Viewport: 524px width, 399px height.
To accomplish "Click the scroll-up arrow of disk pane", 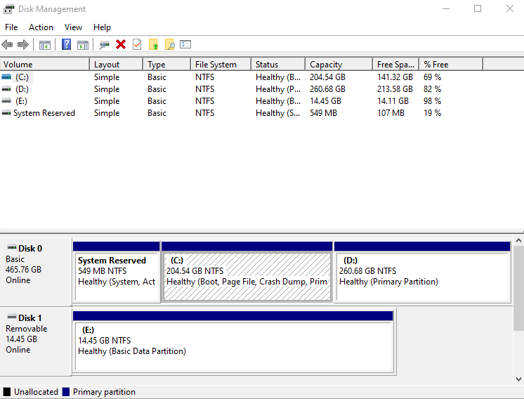I will pos(518,240).
